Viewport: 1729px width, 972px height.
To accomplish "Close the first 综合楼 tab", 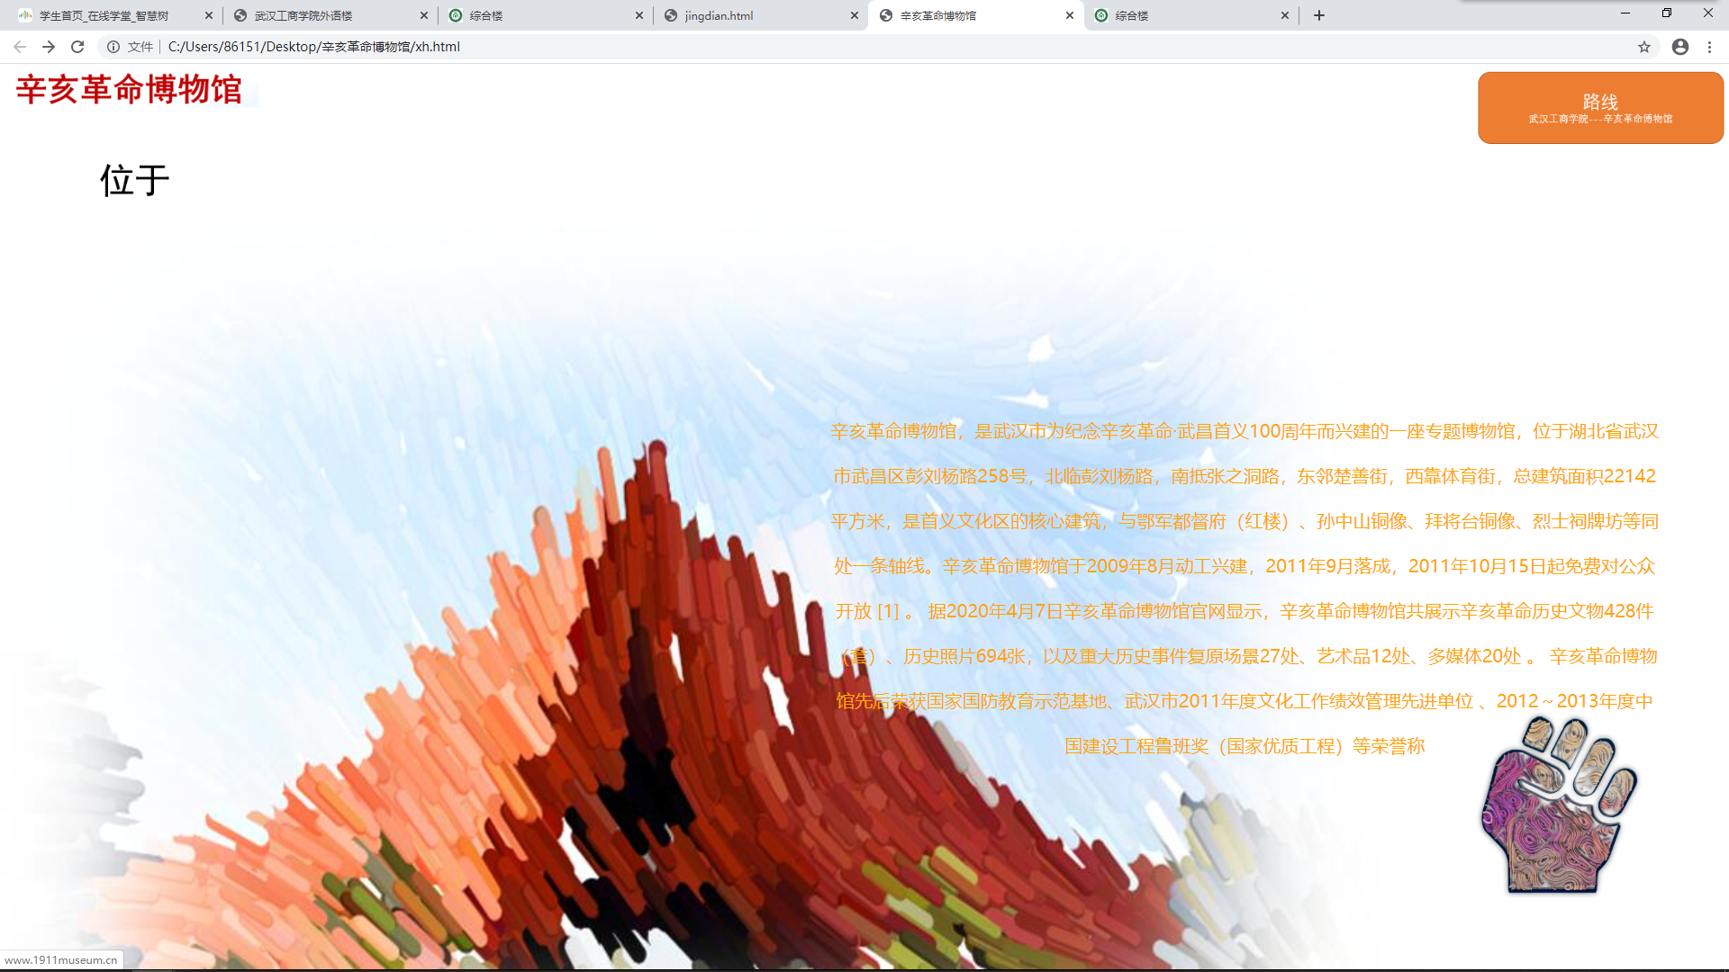I will (x=639, y=15).
